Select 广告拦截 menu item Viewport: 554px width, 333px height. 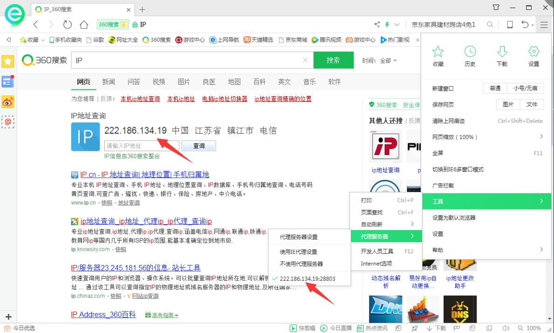pos(487,185)
